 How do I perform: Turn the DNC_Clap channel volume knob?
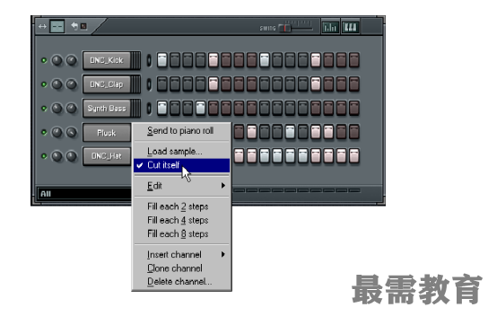tap(57, 84)
